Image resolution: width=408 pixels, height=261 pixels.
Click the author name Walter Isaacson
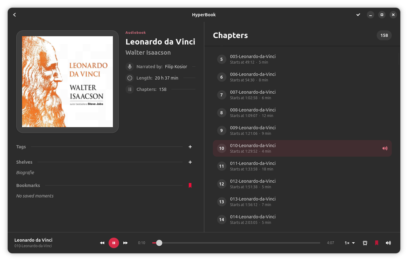click(x=148, y=53)
